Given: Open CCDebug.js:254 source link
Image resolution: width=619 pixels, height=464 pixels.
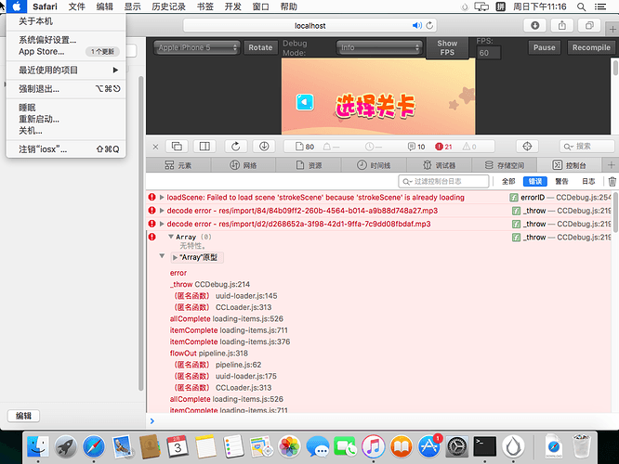Looking at the screenshot, I should point(584,198).
